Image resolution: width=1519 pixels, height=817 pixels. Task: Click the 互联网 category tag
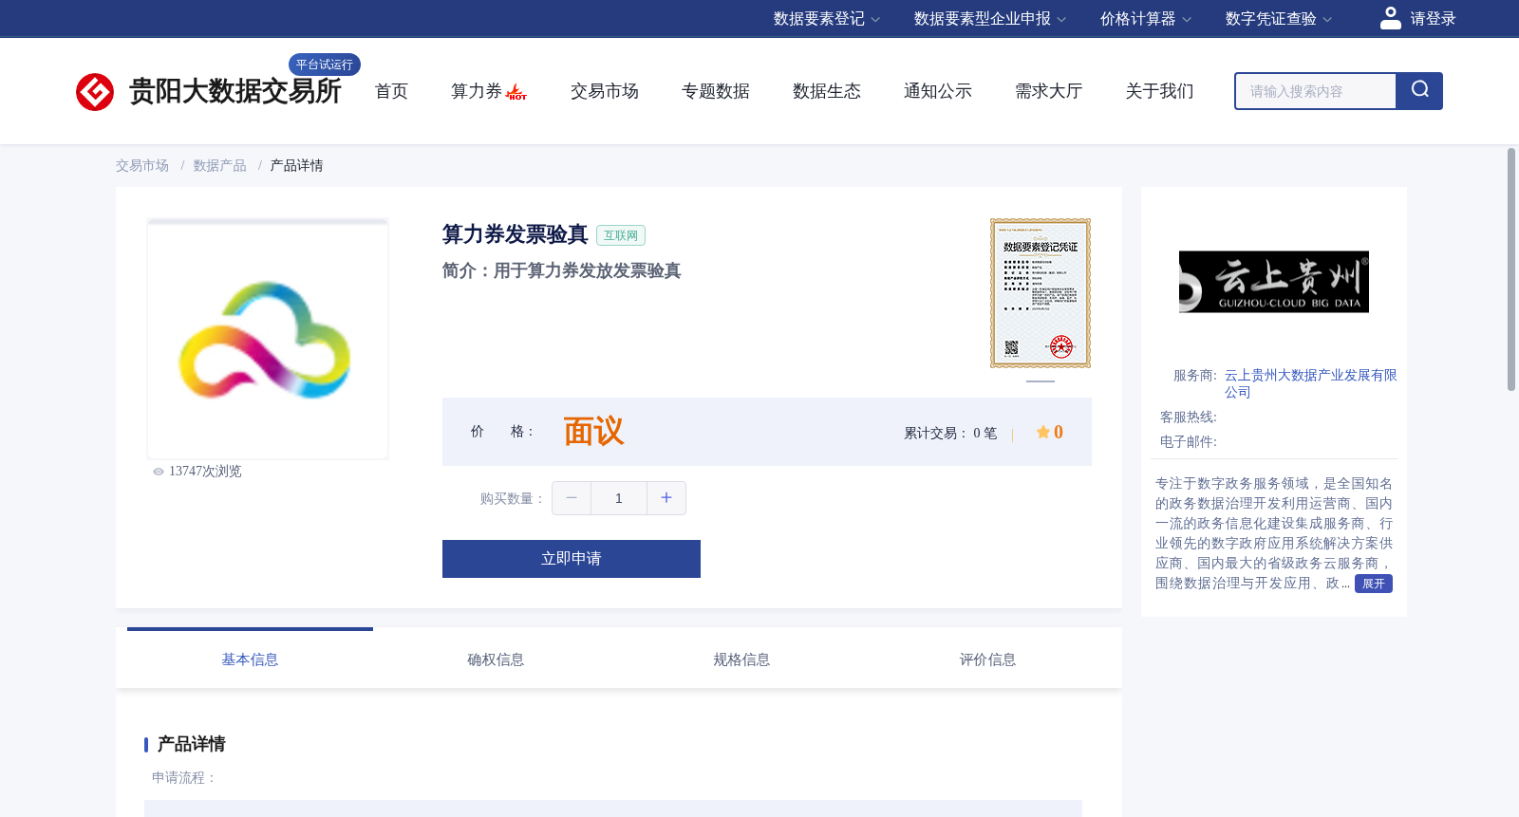coord(621,235)
